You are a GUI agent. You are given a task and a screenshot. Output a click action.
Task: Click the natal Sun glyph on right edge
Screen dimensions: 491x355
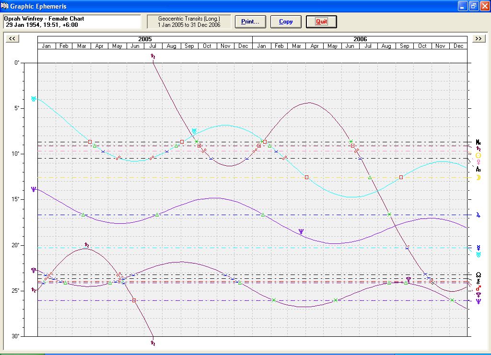pyautogui.click(x=478, y=156)
